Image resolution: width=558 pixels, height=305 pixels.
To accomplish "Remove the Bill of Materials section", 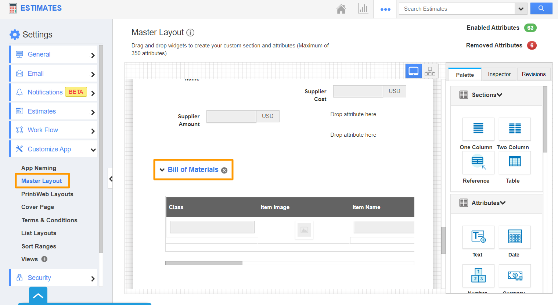I will (224, 170).
